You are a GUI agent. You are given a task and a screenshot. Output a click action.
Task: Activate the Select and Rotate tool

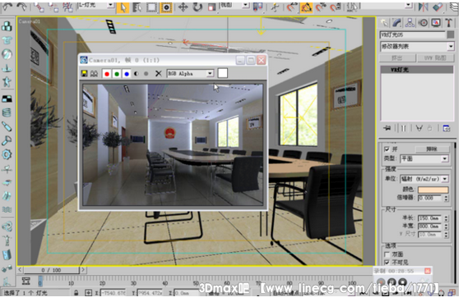click(x=197, y=7)
